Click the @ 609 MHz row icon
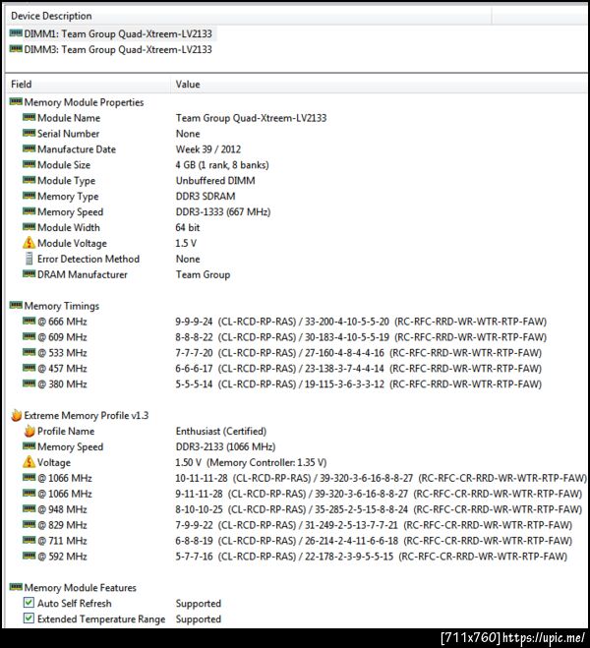The width and height of the screenshot is (590, 648). click(29, 337)
